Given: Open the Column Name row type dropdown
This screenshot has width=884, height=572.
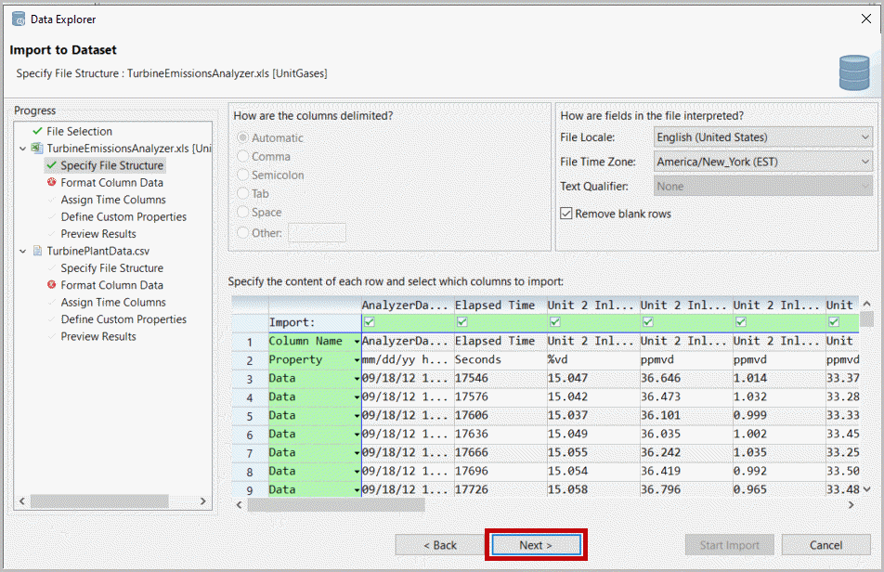Looking at the screenshot, I should click(357, 342).
